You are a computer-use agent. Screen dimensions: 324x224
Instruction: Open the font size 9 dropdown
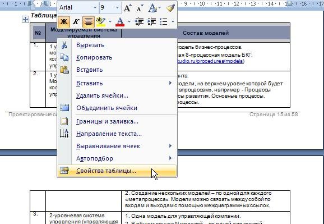[117, 8]
